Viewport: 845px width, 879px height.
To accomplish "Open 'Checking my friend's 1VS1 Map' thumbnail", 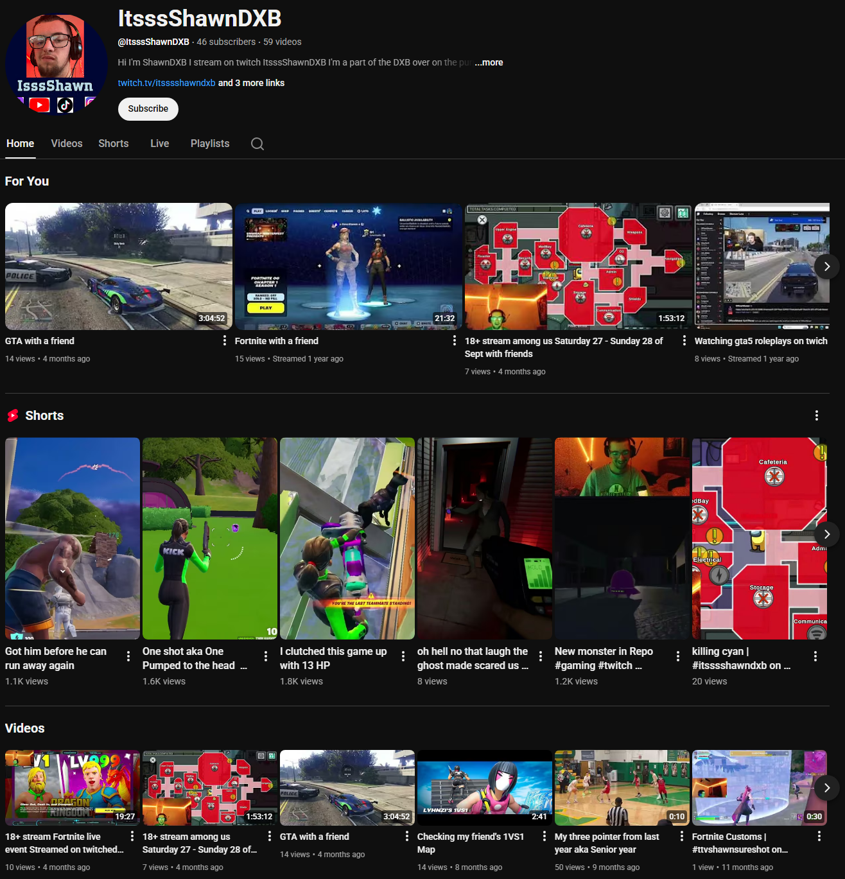I will click(484, 787).
